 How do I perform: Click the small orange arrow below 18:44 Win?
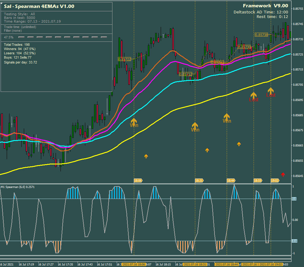tap(239, 144)
